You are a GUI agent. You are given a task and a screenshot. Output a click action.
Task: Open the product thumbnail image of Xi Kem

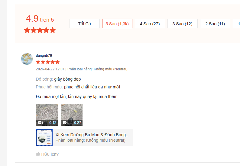tap(44, 138)
